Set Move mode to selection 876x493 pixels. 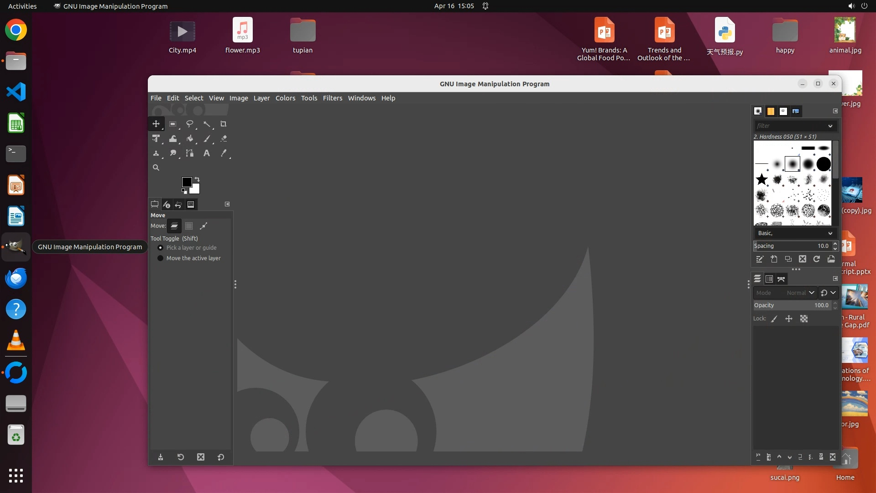coord(189,226)
